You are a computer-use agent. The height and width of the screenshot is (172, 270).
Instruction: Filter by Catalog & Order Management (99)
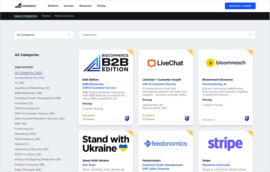[x=38, y=98]
